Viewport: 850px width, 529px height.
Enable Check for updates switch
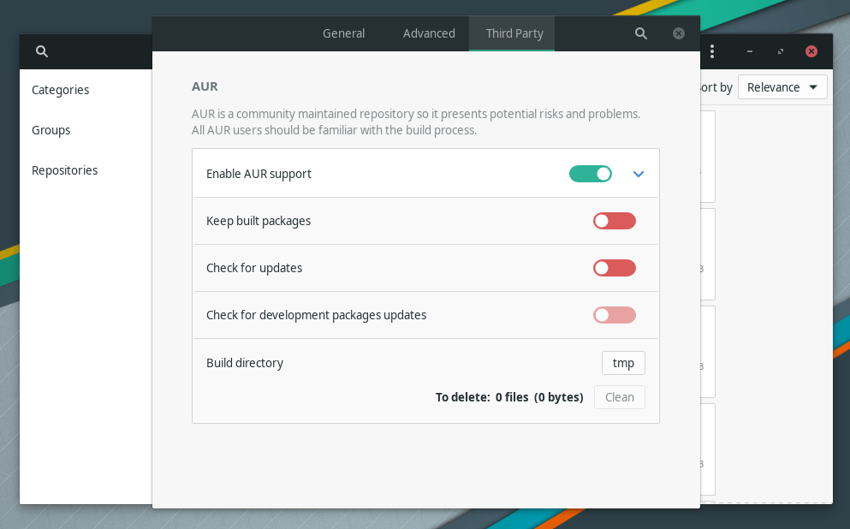coord(615,268)
